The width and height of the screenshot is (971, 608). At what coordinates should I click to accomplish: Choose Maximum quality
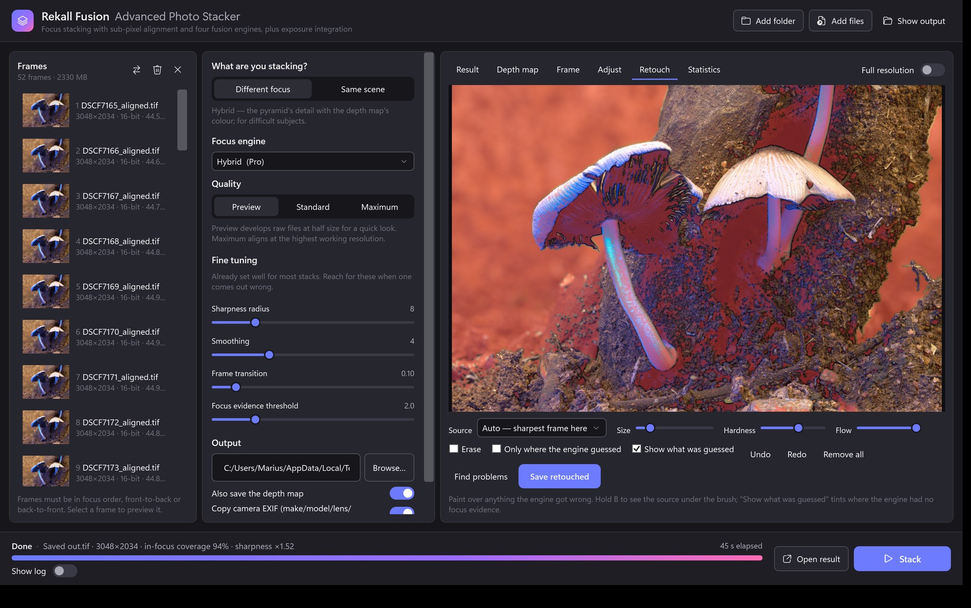[x=380, y=207]
